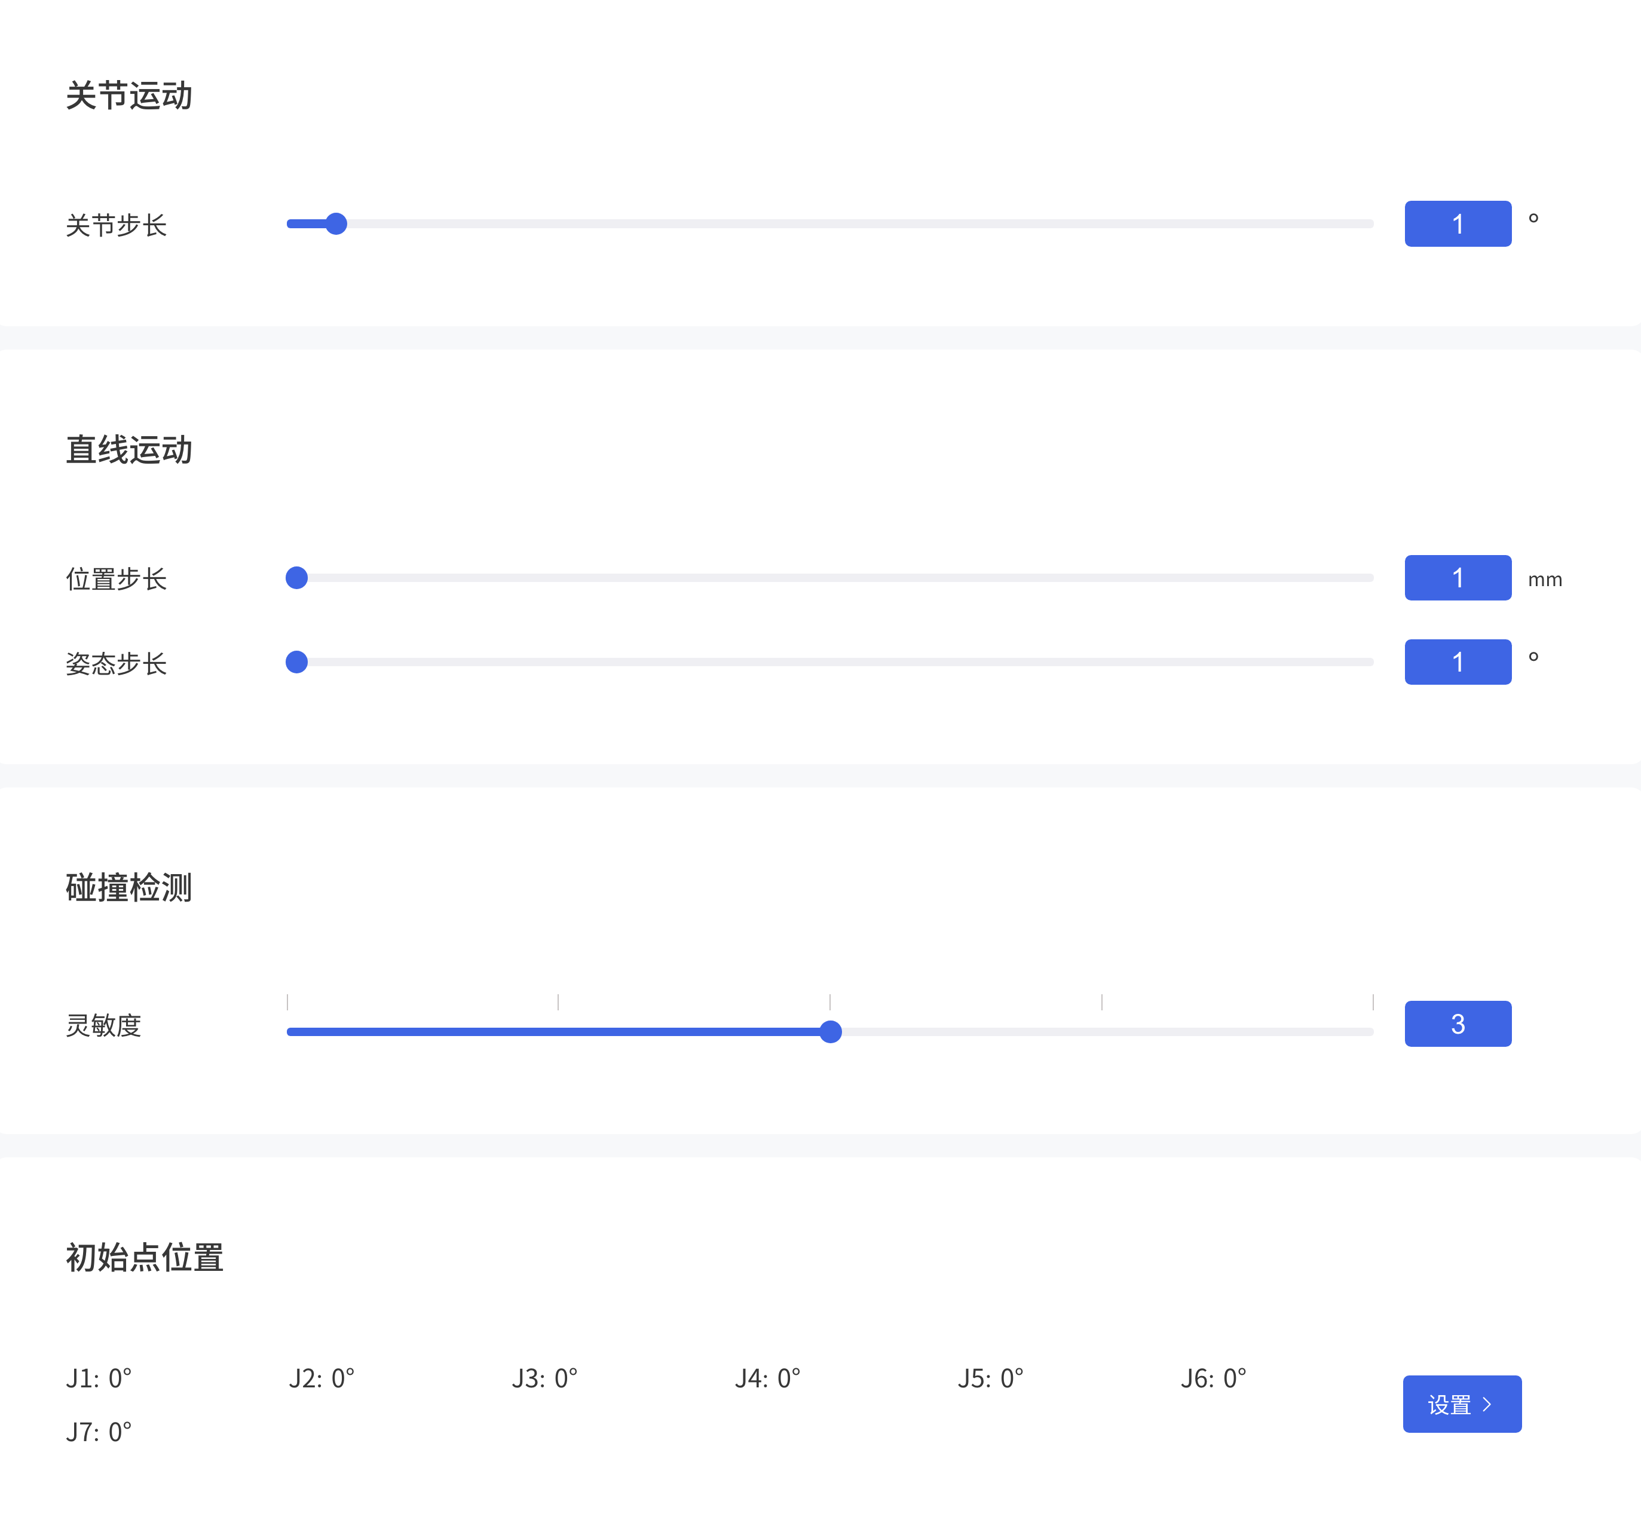Click the degree symbol beside 姿态步长 value
The height and width of the screenshot is (1526, 1641).
pos(1533,658)
